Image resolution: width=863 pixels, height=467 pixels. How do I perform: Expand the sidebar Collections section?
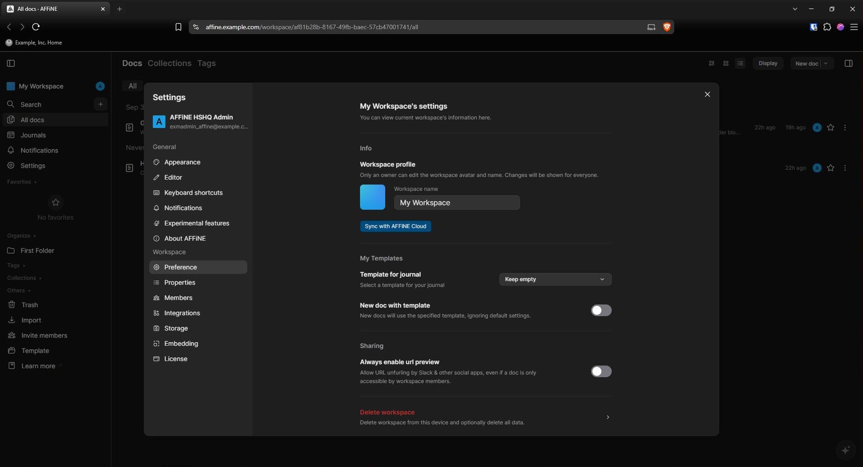(24, 278)
